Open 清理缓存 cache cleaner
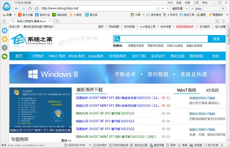Screen dimensions: 230x148 pyautogui.click(x=215, y=15)
